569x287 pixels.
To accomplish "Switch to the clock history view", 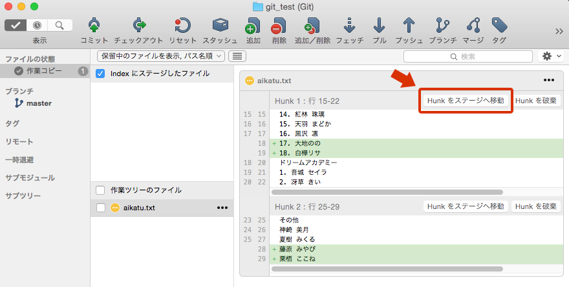I will 37,25.
